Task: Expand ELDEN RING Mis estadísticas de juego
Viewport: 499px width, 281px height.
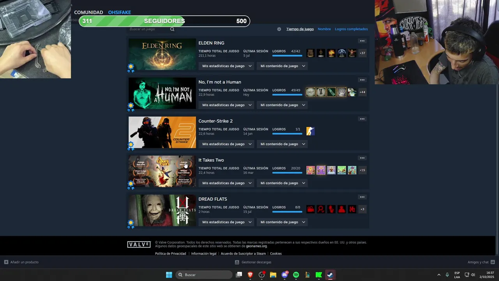Action: tap(227, 66)
